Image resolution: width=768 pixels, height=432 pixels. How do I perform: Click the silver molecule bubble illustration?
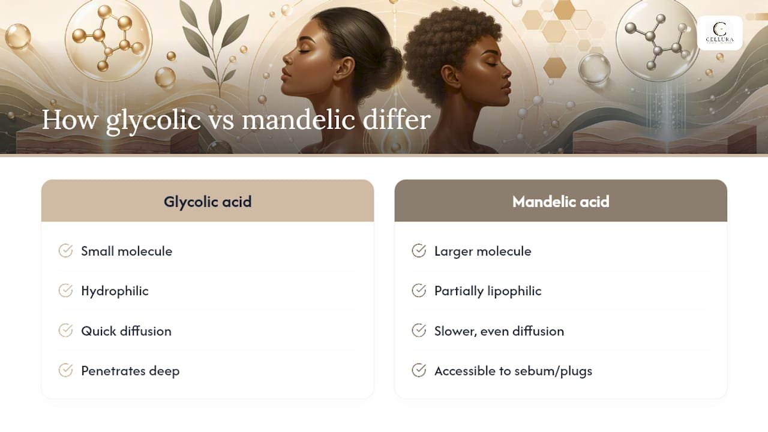pos(658,39)
